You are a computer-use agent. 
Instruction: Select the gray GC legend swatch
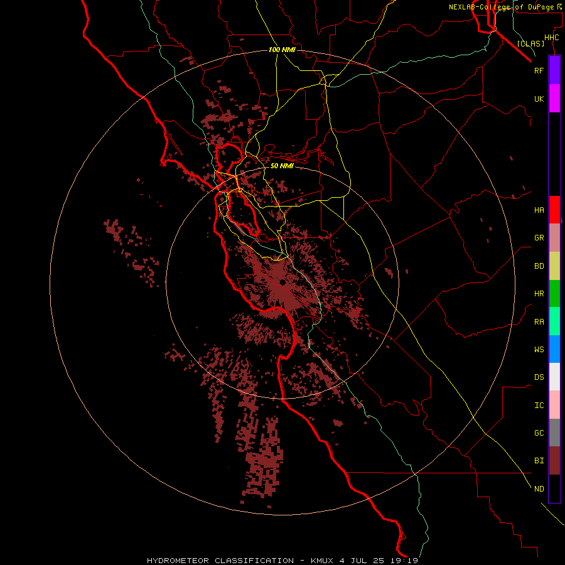554,433
